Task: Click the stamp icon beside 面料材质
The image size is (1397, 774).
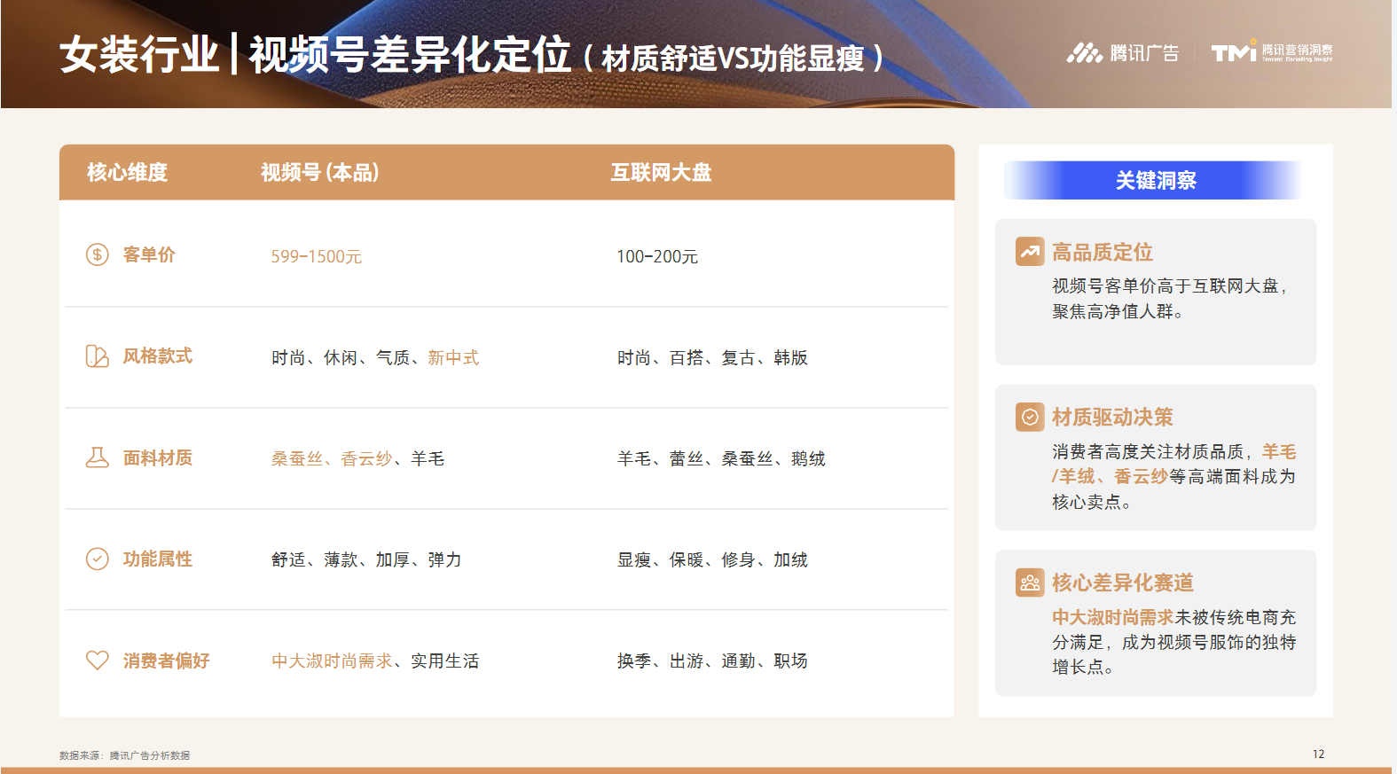Action: pyautogui.click(x=97, y=457)
